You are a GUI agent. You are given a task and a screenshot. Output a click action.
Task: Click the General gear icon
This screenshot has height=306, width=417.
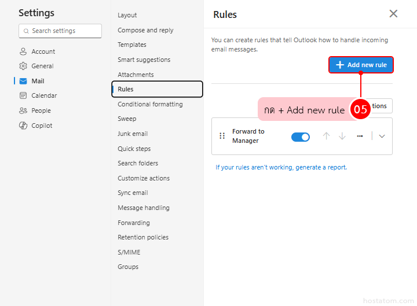pos(23,66)
